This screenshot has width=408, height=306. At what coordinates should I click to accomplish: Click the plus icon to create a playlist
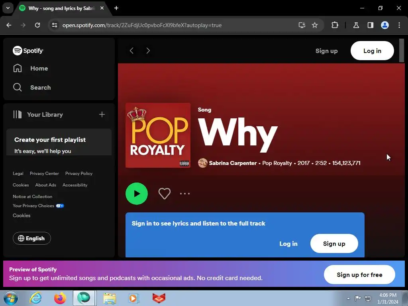[102, 114]
